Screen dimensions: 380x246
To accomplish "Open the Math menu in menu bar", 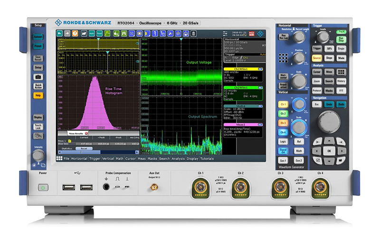I will pyautogui.click(x=120, y=159).
